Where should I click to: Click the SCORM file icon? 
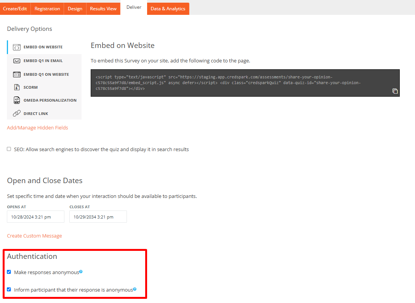click(17, 87)
